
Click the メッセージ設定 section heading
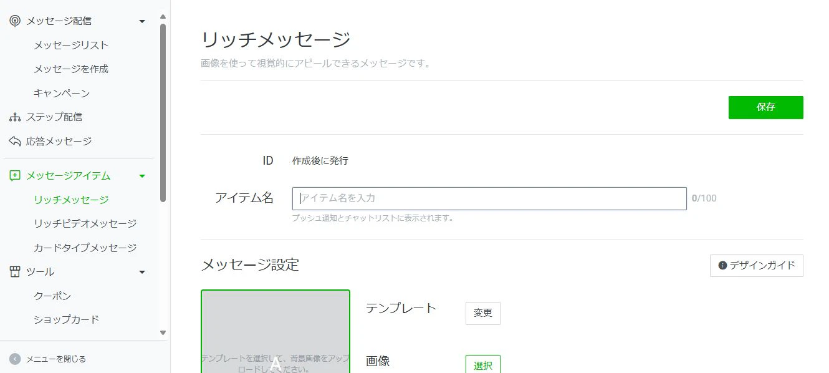coord(250,265)
